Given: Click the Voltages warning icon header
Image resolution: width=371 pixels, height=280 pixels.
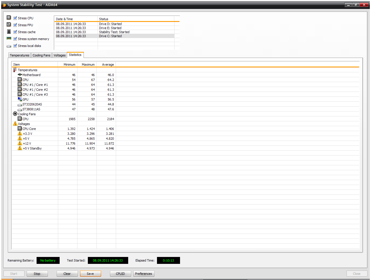Looking at the screenshot, I should 15,124.
